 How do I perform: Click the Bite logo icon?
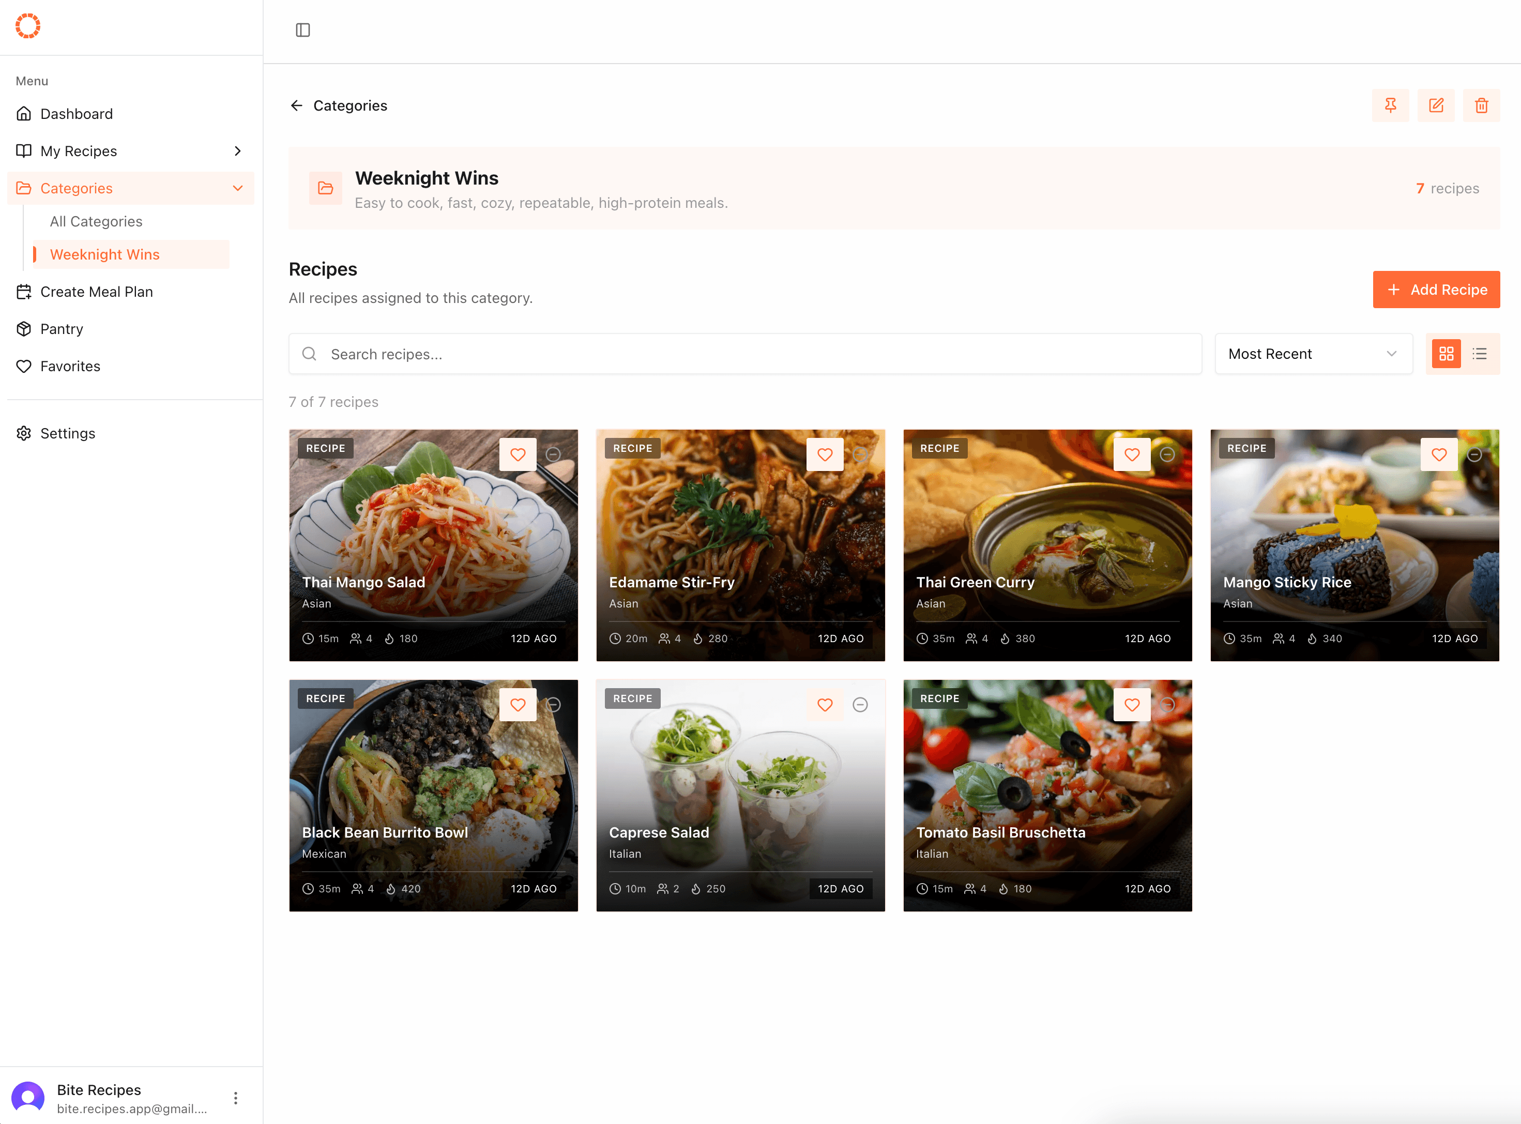(28, 26)
